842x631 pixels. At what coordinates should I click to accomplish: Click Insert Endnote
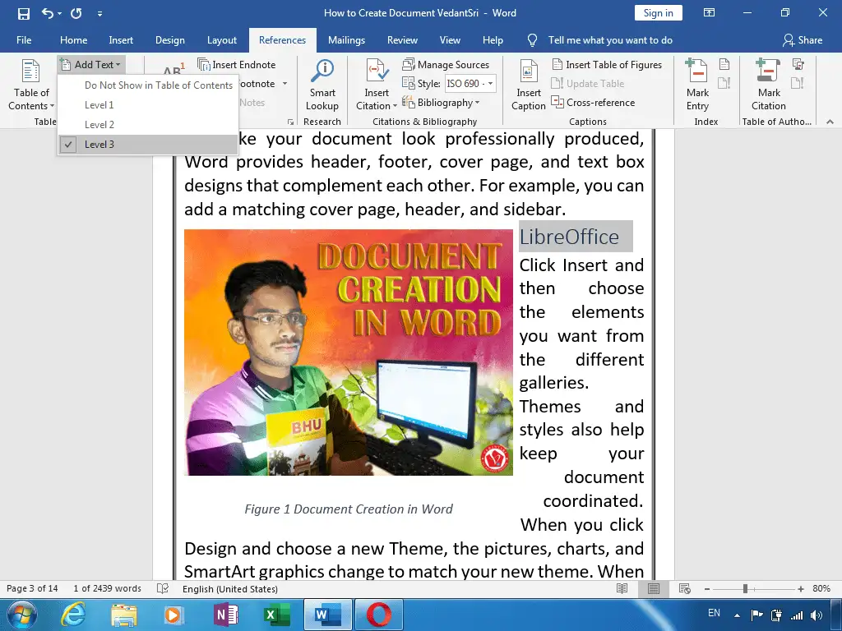(x=237, y=64)
